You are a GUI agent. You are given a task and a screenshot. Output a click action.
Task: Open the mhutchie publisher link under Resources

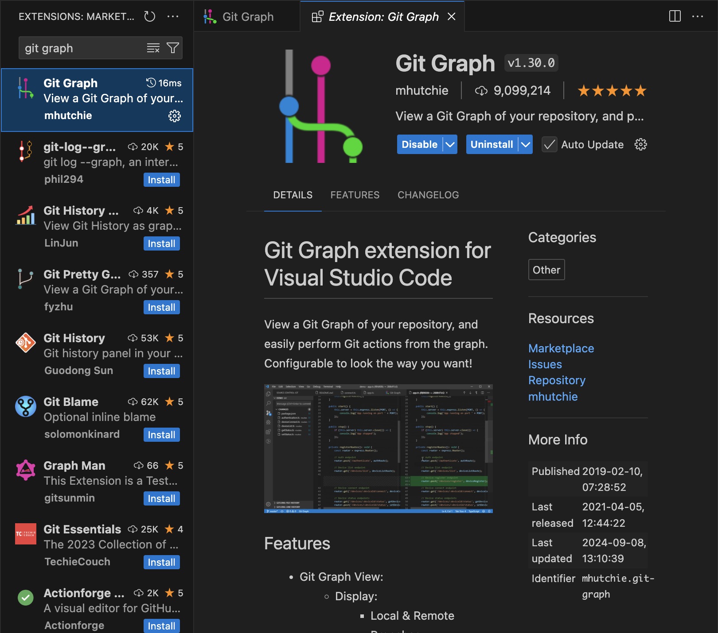coord(553,397)
